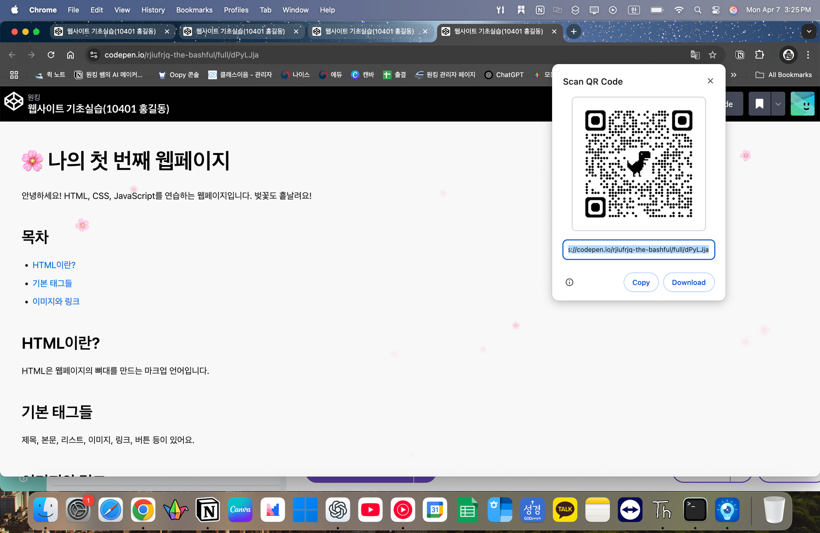The width and height of the screenshot is (820, 533).
Task: Open the View menu
Action: pyautogui.click(x=122, y=10)
